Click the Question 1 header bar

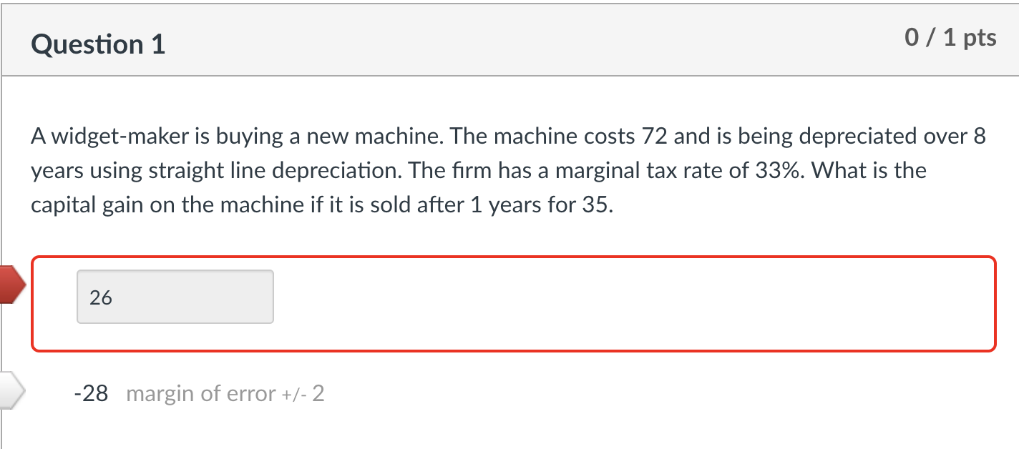click(501, 39)
